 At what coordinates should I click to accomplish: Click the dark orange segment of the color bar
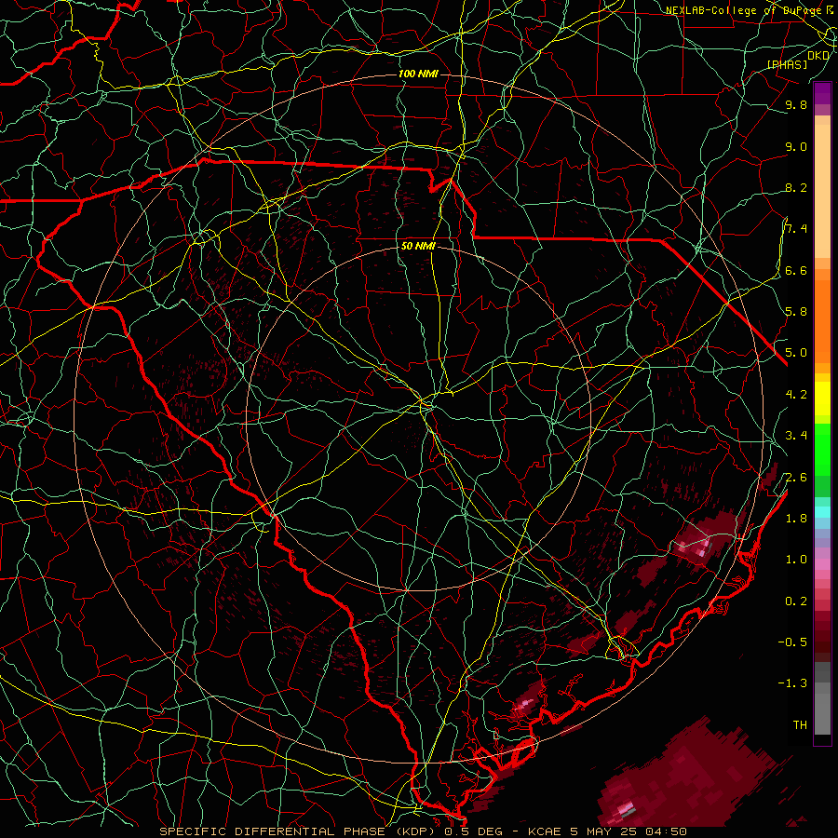coord(822,320)
